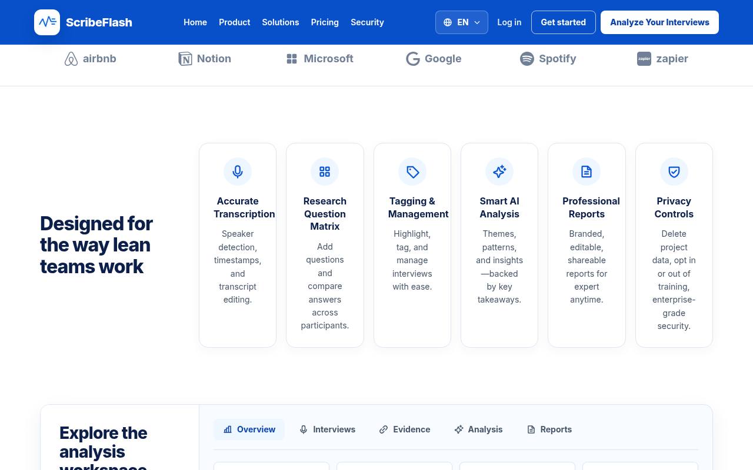
Task: Click the bar chart icon in Overview tab
Action: tap(228, 429)
